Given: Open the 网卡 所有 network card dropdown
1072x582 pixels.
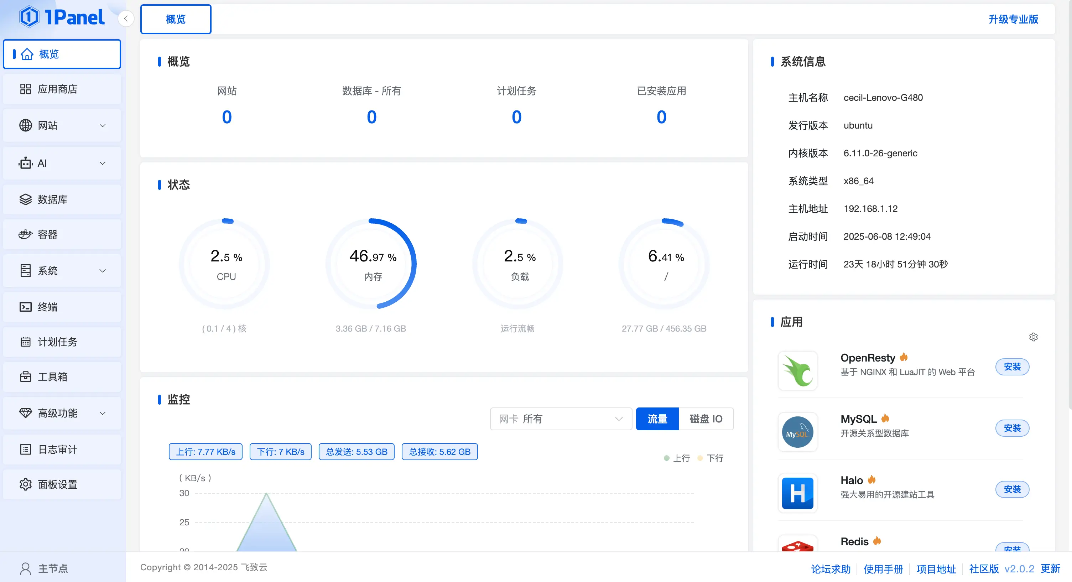Looking at the screenshot, I should (561, 419).
